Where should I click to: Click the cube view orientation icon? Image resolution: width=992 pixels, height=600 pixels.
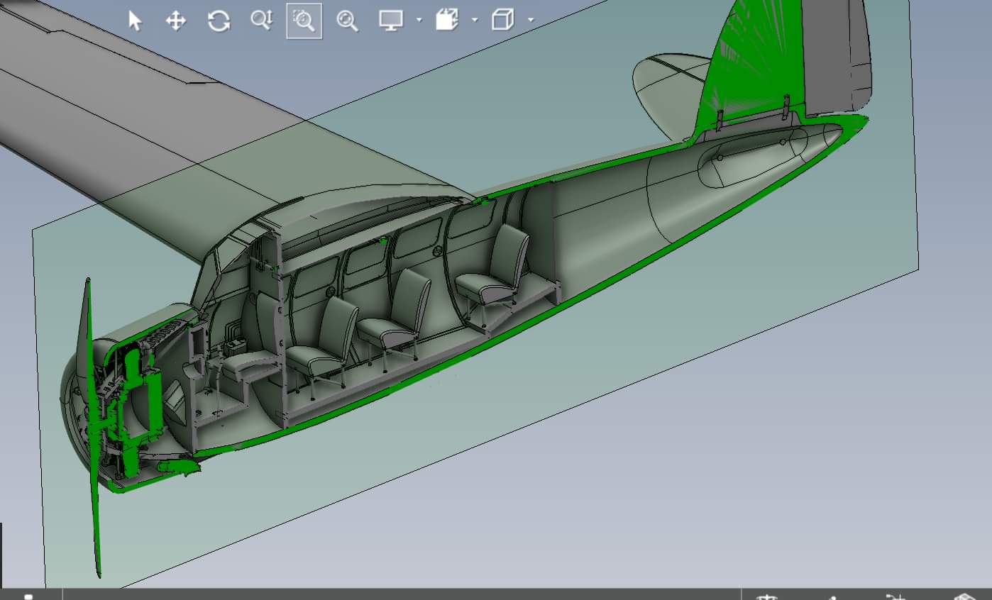[x=502, y=21]
